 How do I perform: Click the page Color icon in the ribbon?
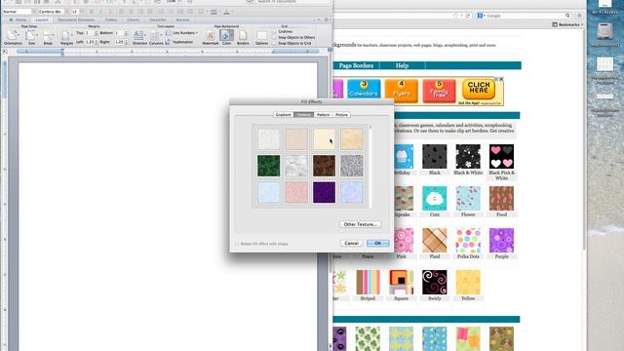point(225,35)
